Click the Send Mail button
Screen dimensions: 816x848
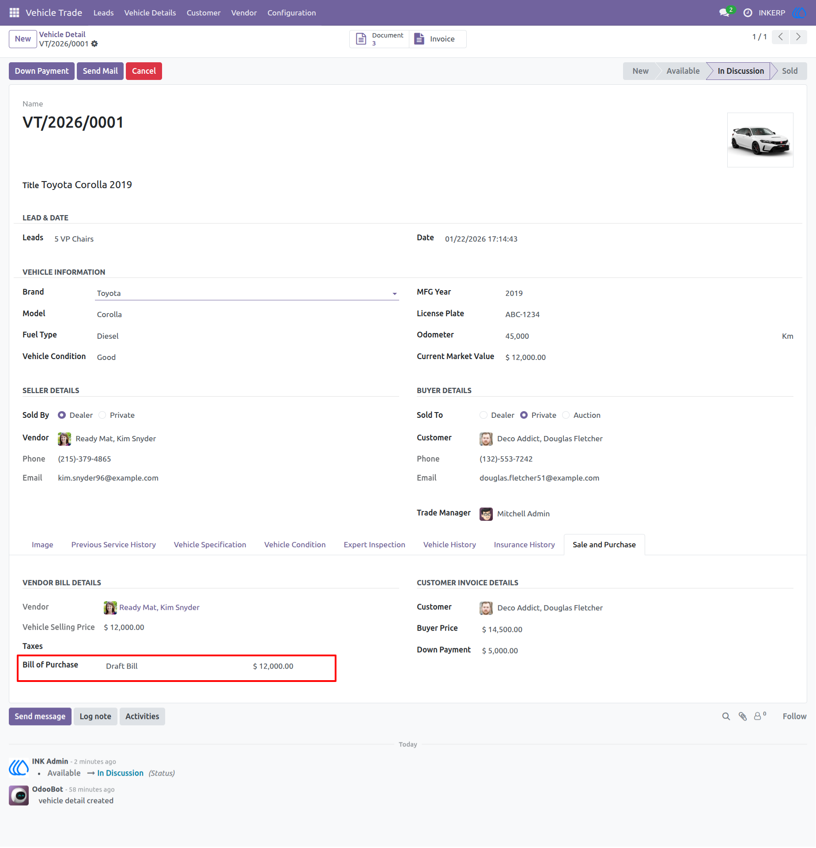pos(100,71)
